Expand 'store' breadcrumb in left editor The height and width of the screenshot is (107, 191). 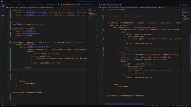17,7
